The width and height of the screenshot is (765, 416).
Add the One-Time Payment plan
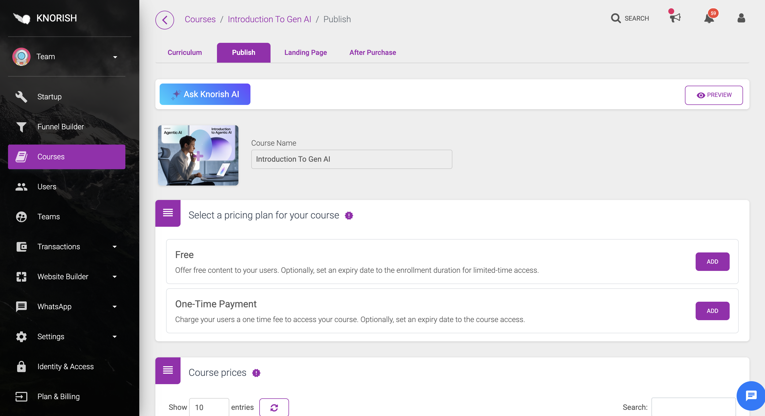(712, 311)
